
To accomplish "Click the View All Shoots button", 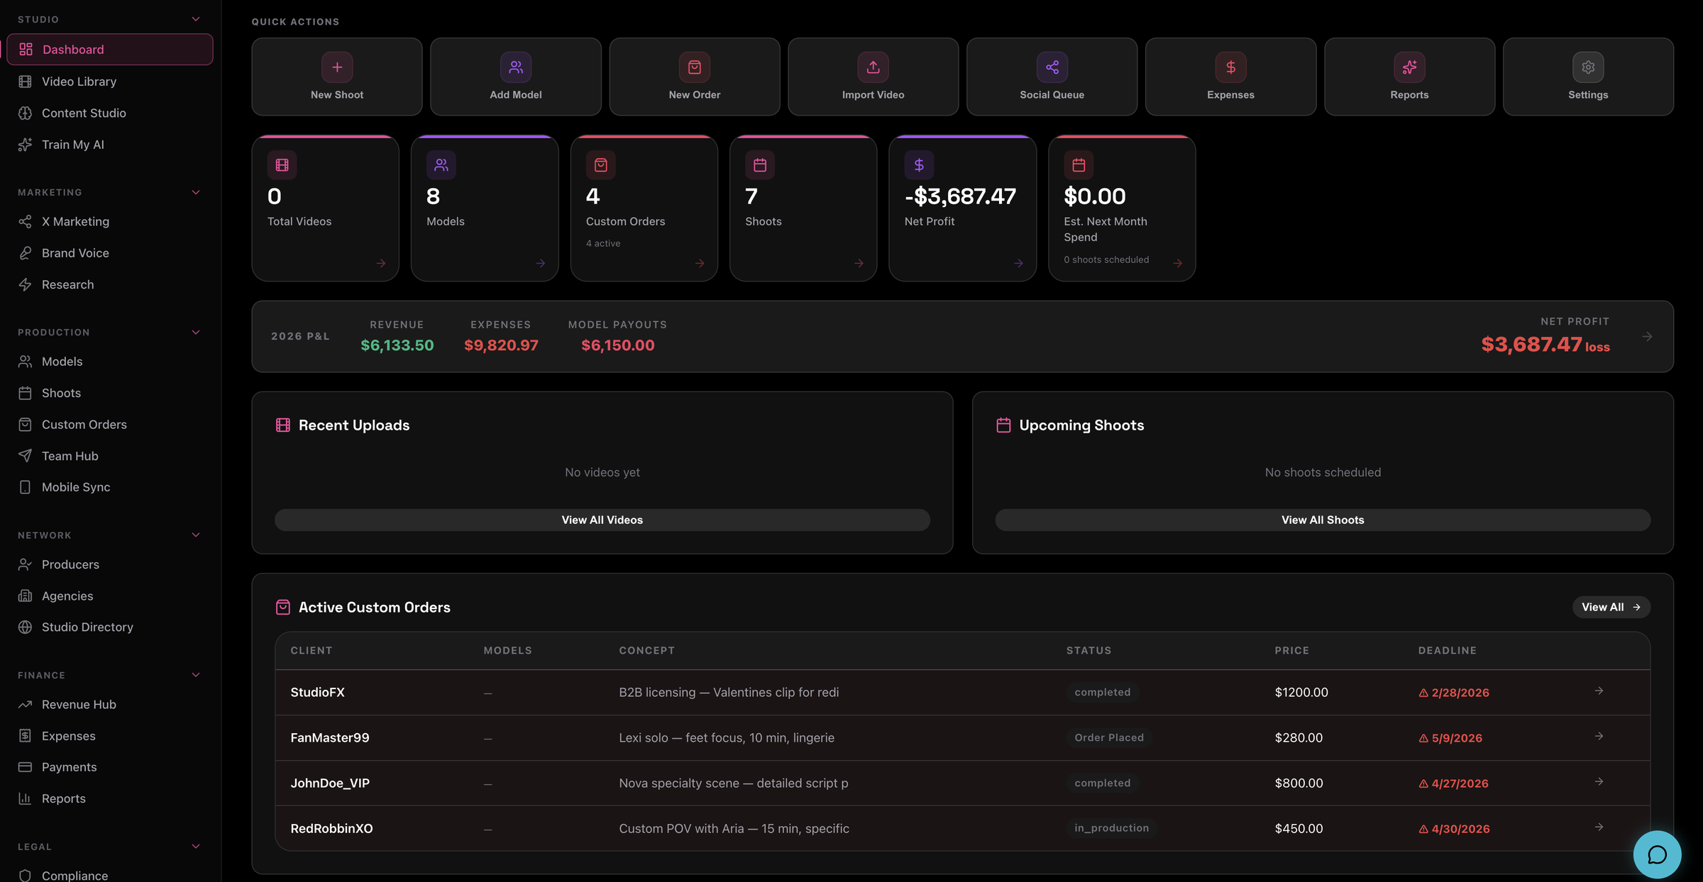I will 1323,520.
